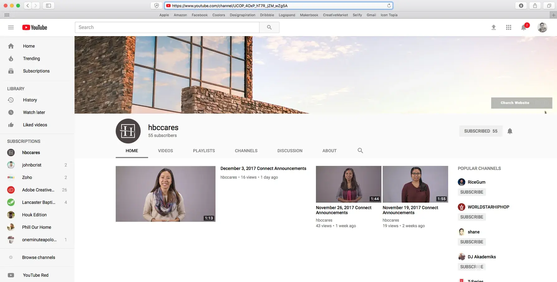This screenshot has height=282, width=557.
Task: Toggle the SUBSCRIBED 55 button
Action: click(480, 131)
